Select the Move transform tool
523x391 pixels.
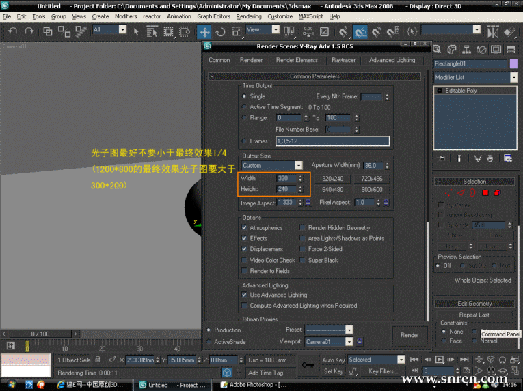click(204, 31)
